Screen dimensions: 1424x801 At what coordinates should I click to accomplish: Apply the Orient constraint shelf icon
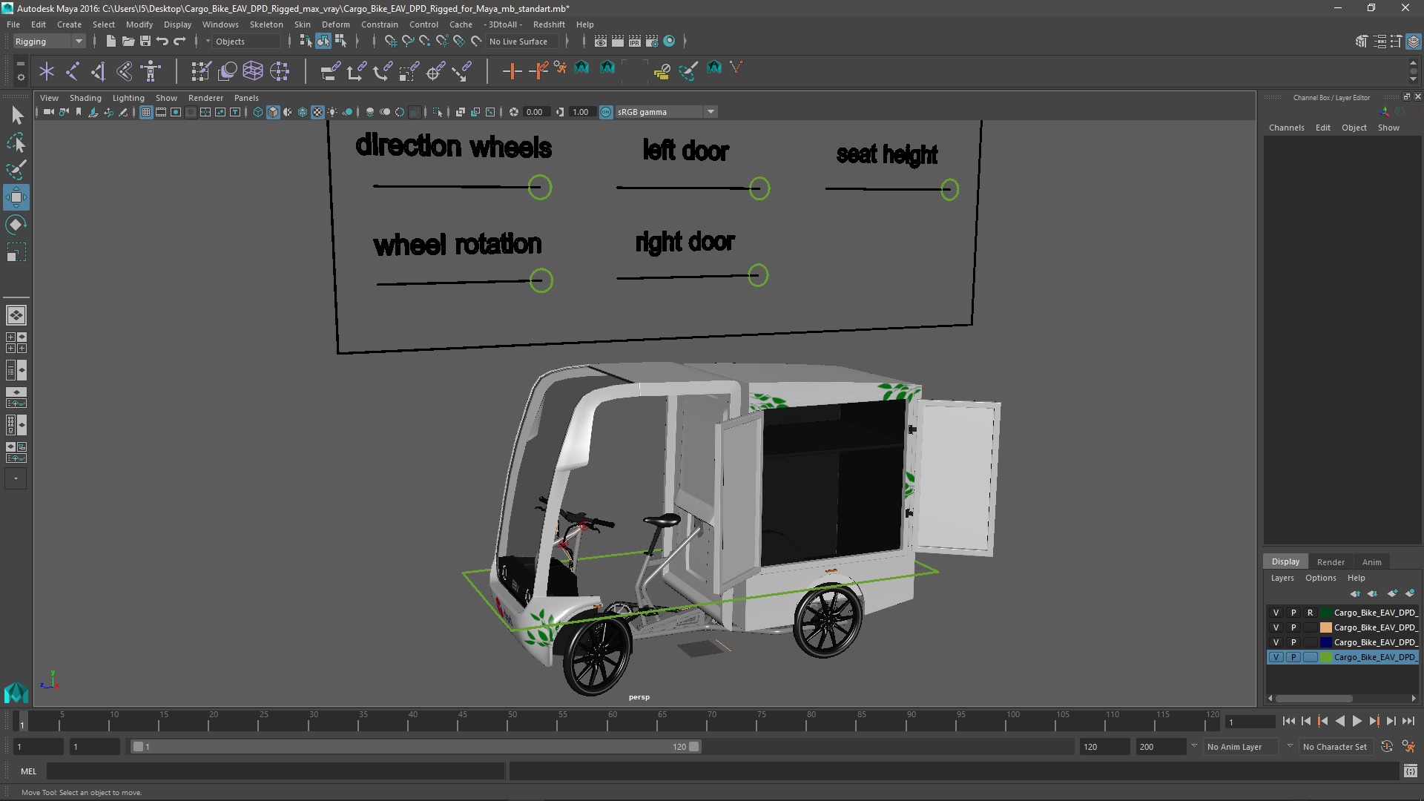point(382,71)
